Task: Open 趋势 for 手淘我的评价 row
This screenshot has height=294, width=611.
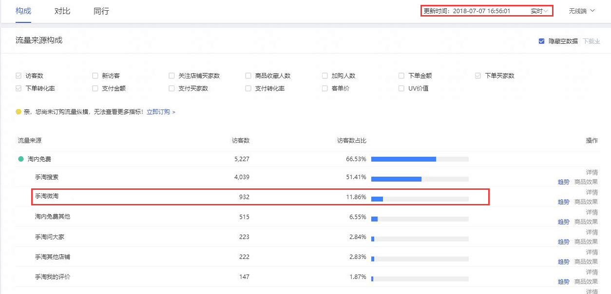Action: (564, 282)
